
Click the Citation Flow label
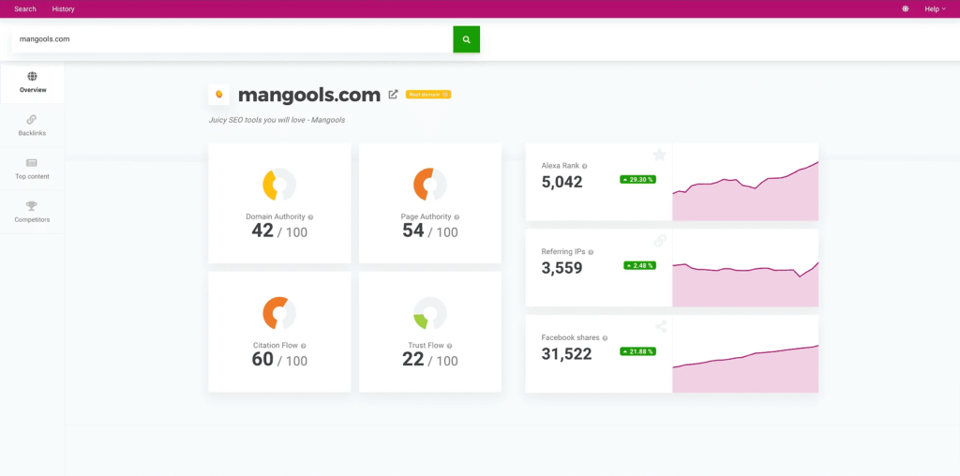[276, 346]
